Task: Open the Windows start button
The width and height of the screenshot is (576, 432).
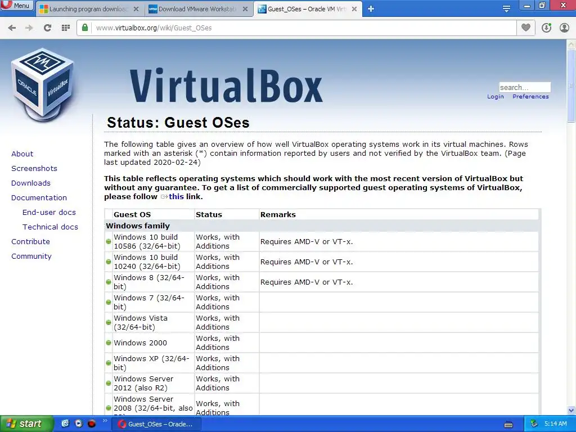Action: click(27, 424)
